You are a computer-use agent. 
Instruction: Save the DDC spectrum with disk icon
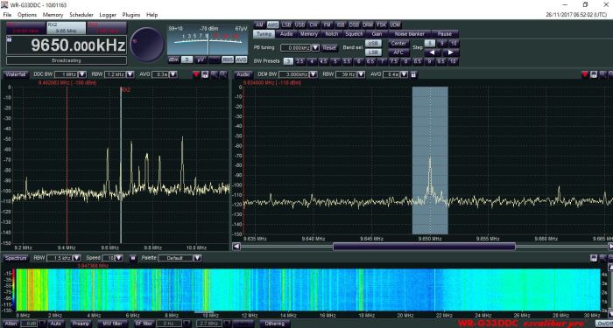tap(205, 74)
